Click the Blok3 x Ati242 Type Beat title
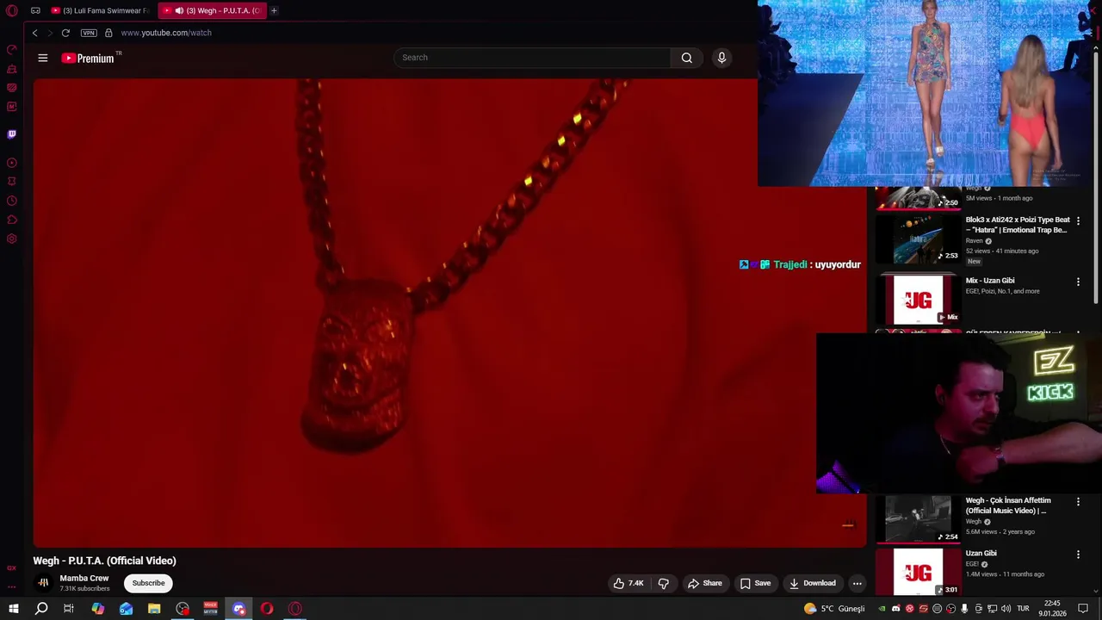1102x620 pixels. 1018,225
